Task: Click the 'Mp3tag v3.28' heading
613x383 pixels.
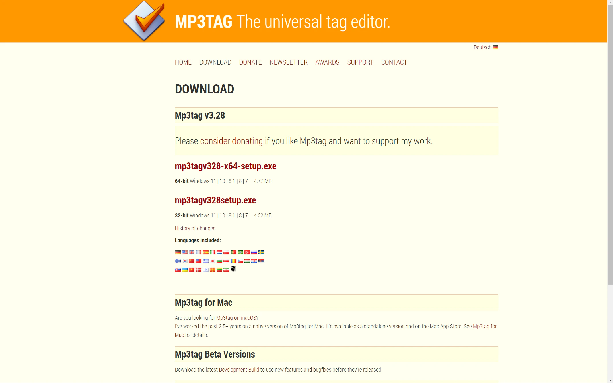Action: point(200,115)
